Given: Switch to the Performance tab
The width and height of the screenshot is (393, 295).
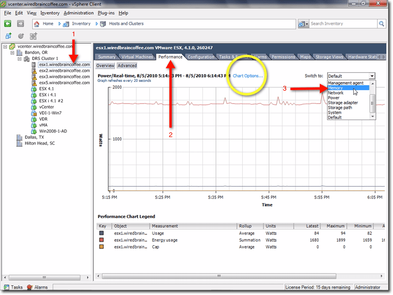Looking at the screenshot, I should 170,56.
